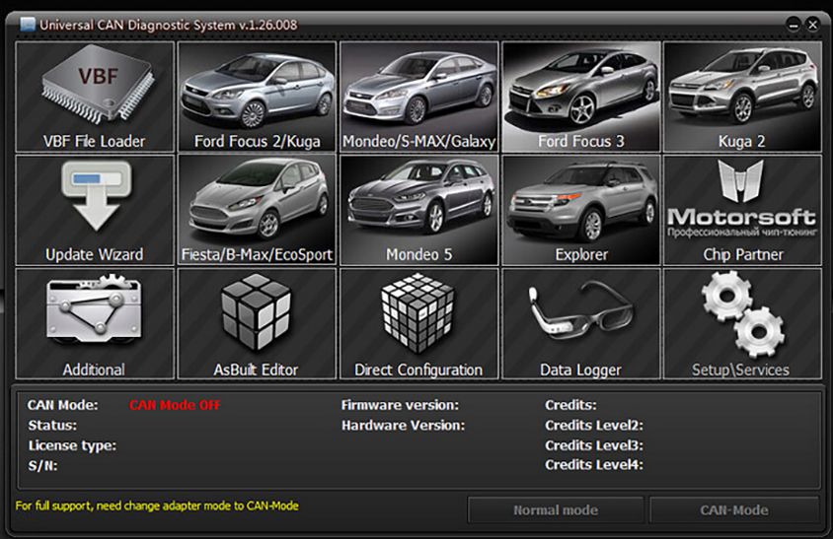Launch the Update Wizard
This screenshot has height=539, width=833.
point(95,210)
